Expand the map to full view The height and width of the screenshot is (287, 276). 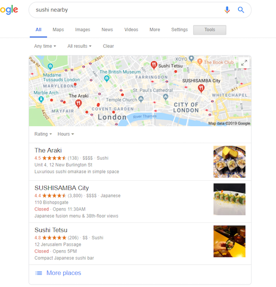click(244, 63)
